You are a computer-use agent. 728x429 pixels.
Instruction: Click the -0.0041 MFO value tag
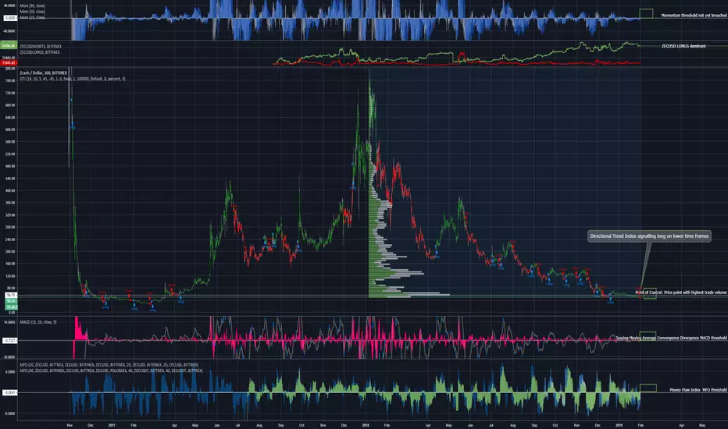pos(10,392)
